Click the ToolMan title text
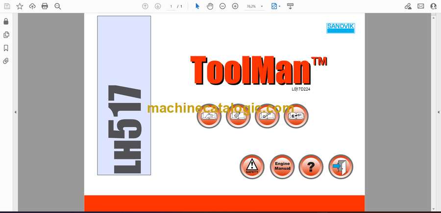 coord(259,70)
